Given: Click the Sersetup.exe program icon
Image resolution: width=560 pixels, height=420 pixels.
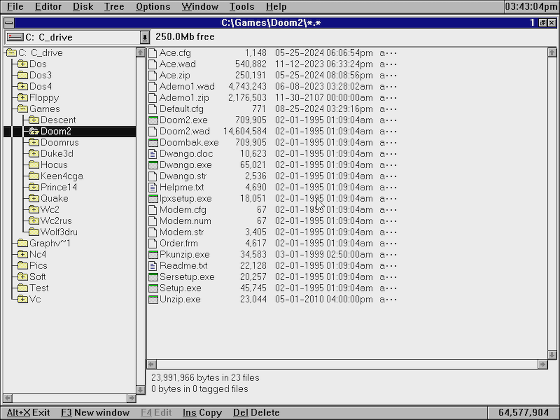Looking at the screenshot, I should point(153,277).
